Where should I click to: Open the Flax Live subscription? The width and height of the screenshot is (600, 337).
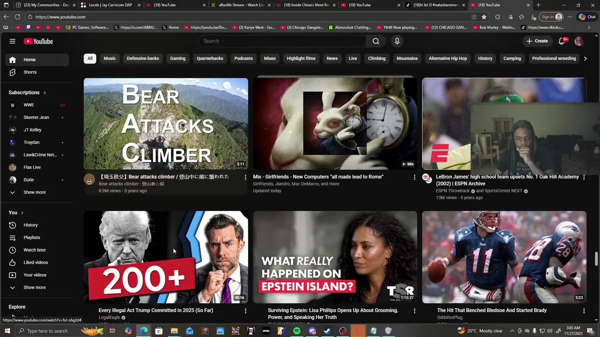tap(37, 167)
